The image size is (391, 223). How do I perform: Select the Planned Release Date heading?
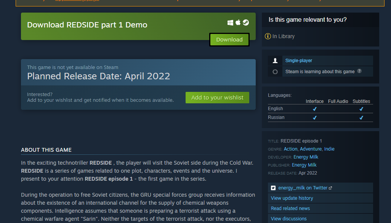coord(98,76)
